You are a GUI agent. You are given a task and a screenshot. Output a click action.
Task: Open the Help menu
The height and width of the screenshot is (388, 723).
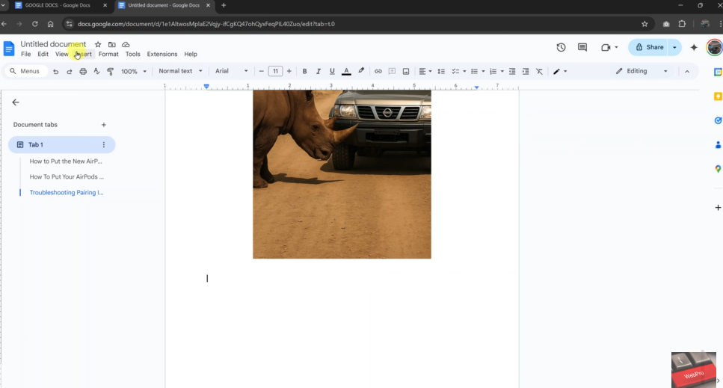(x=191, y=54)
